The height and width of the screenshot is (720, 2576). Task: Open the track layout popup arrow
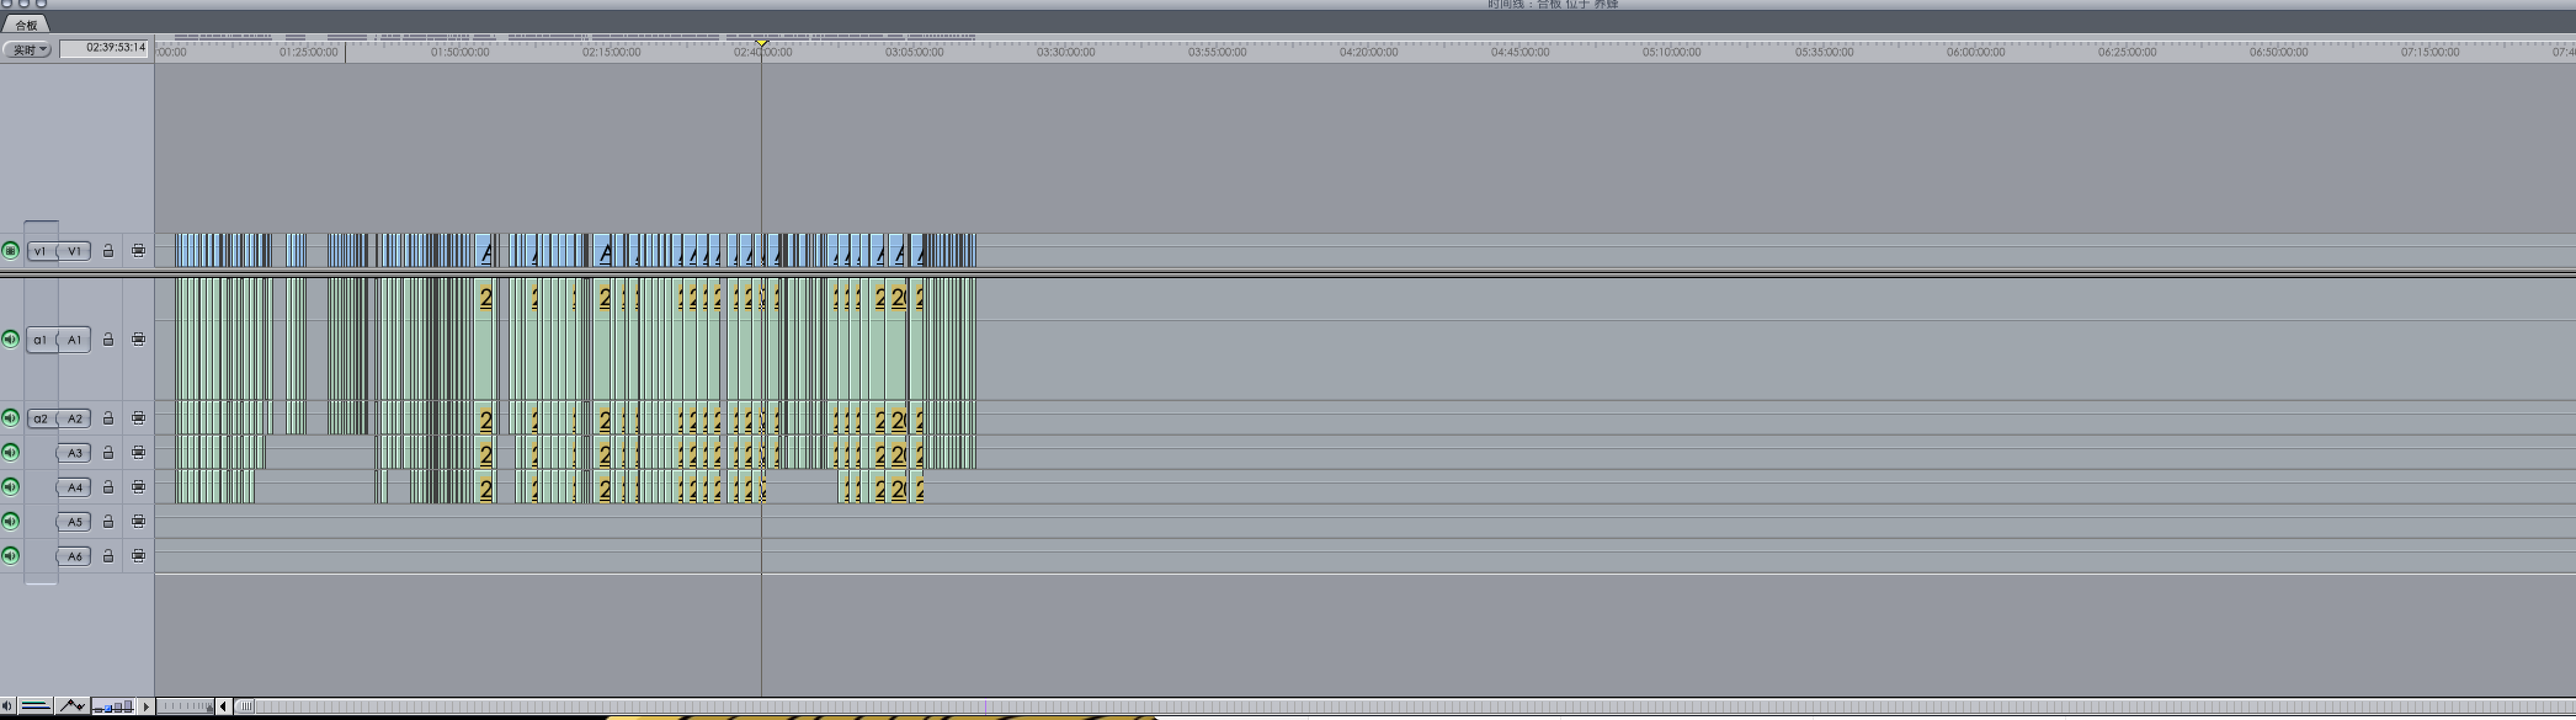[146, 707]
